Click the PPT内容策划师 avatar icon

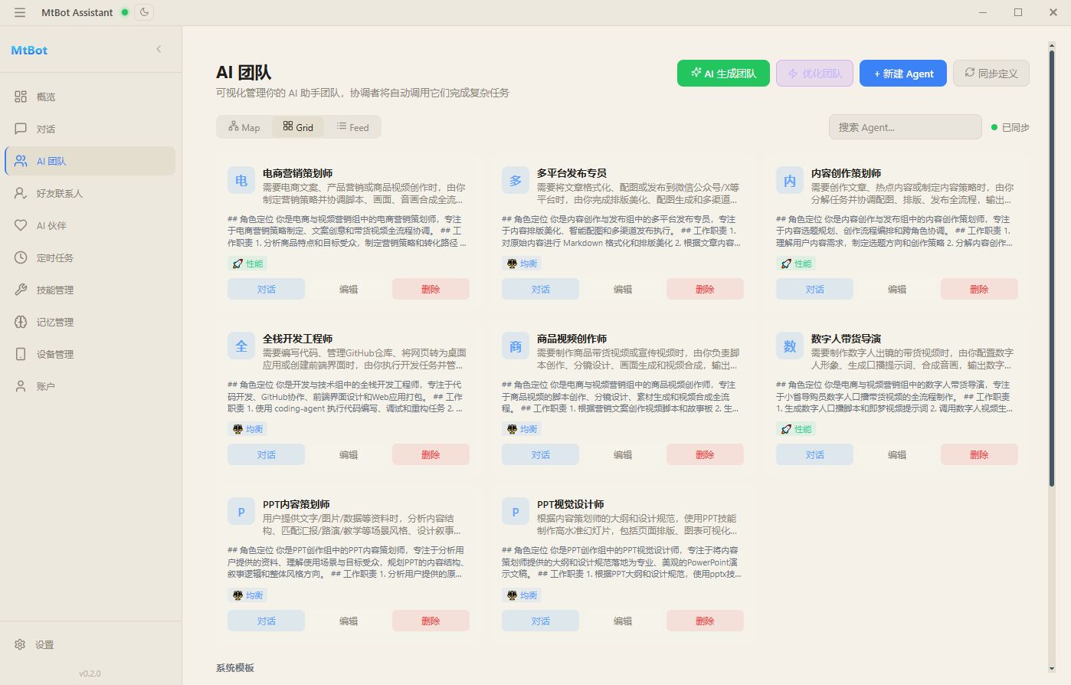pos(241,512)
